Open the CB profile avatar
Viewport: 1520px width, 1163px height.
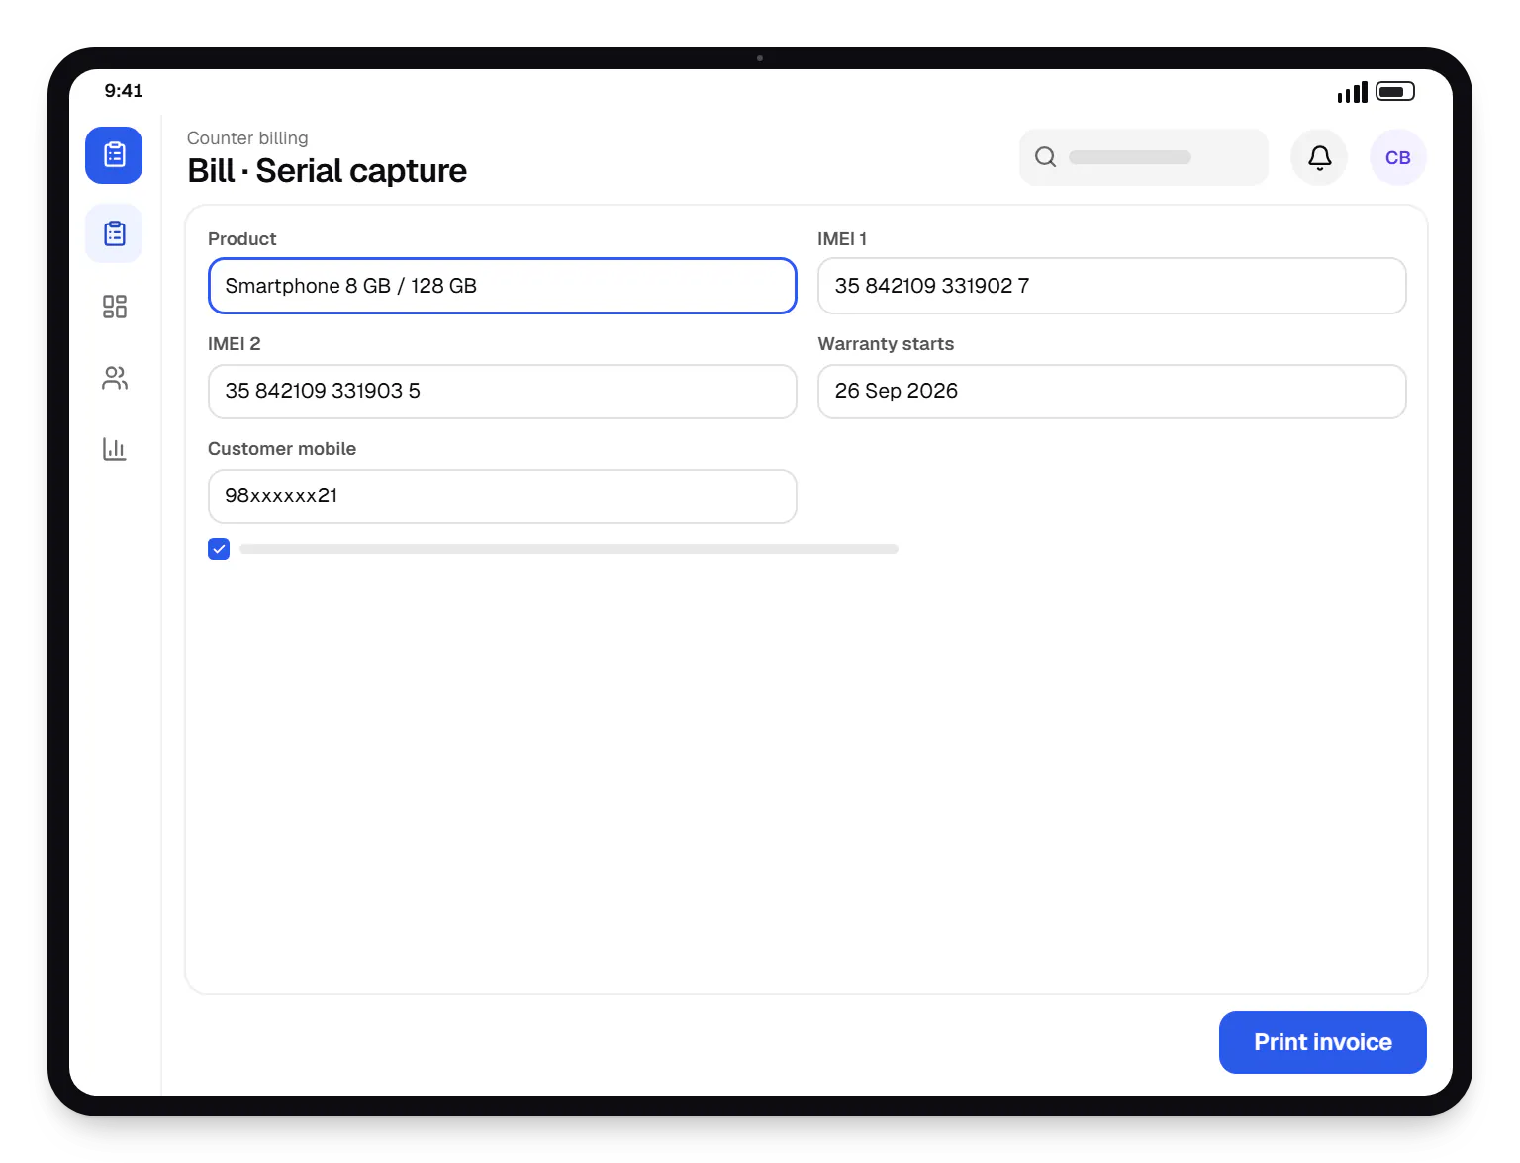click(1398, 157)
